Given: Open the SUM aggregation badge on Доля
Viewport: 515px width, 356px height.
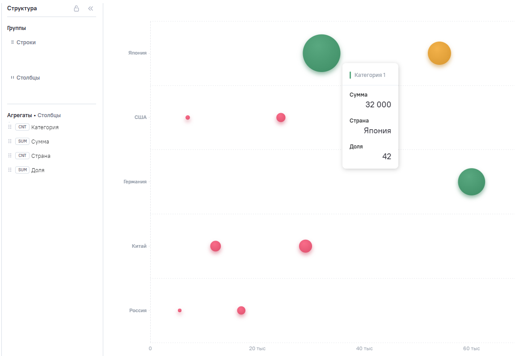Looking at the screenshot, I should pyautogui.click(x=22, y=170).
